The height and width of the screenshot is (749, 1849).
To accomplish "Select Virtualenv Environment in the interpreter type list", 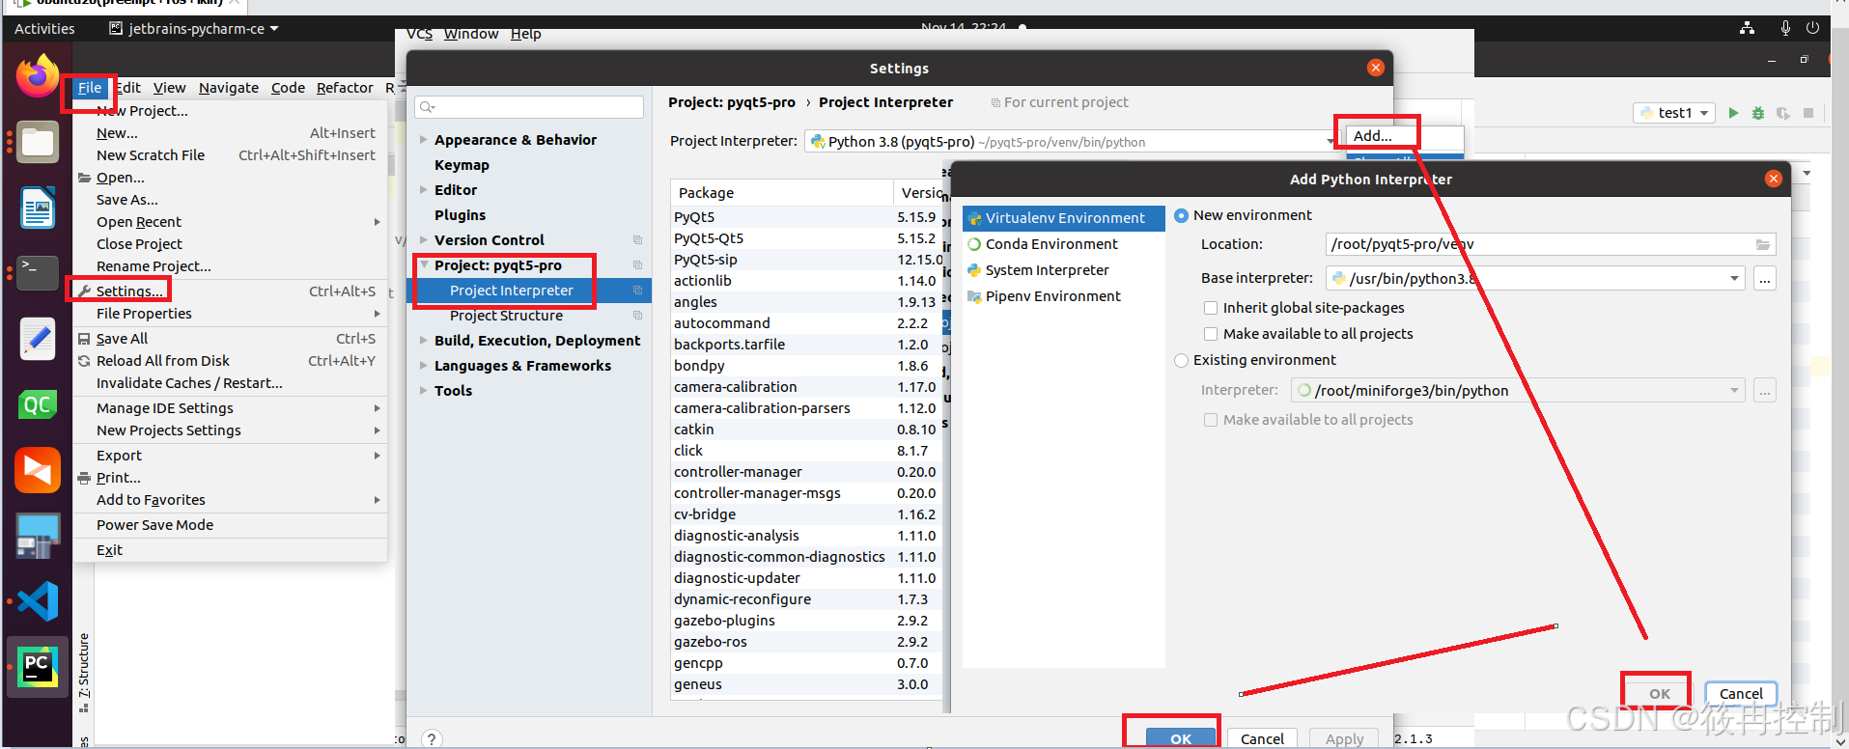I will click(x=1064, y=218).
